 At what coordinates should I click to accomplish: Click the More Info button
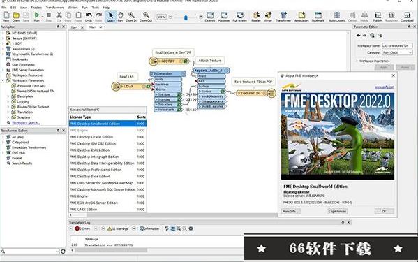click(x=291, y=211)
